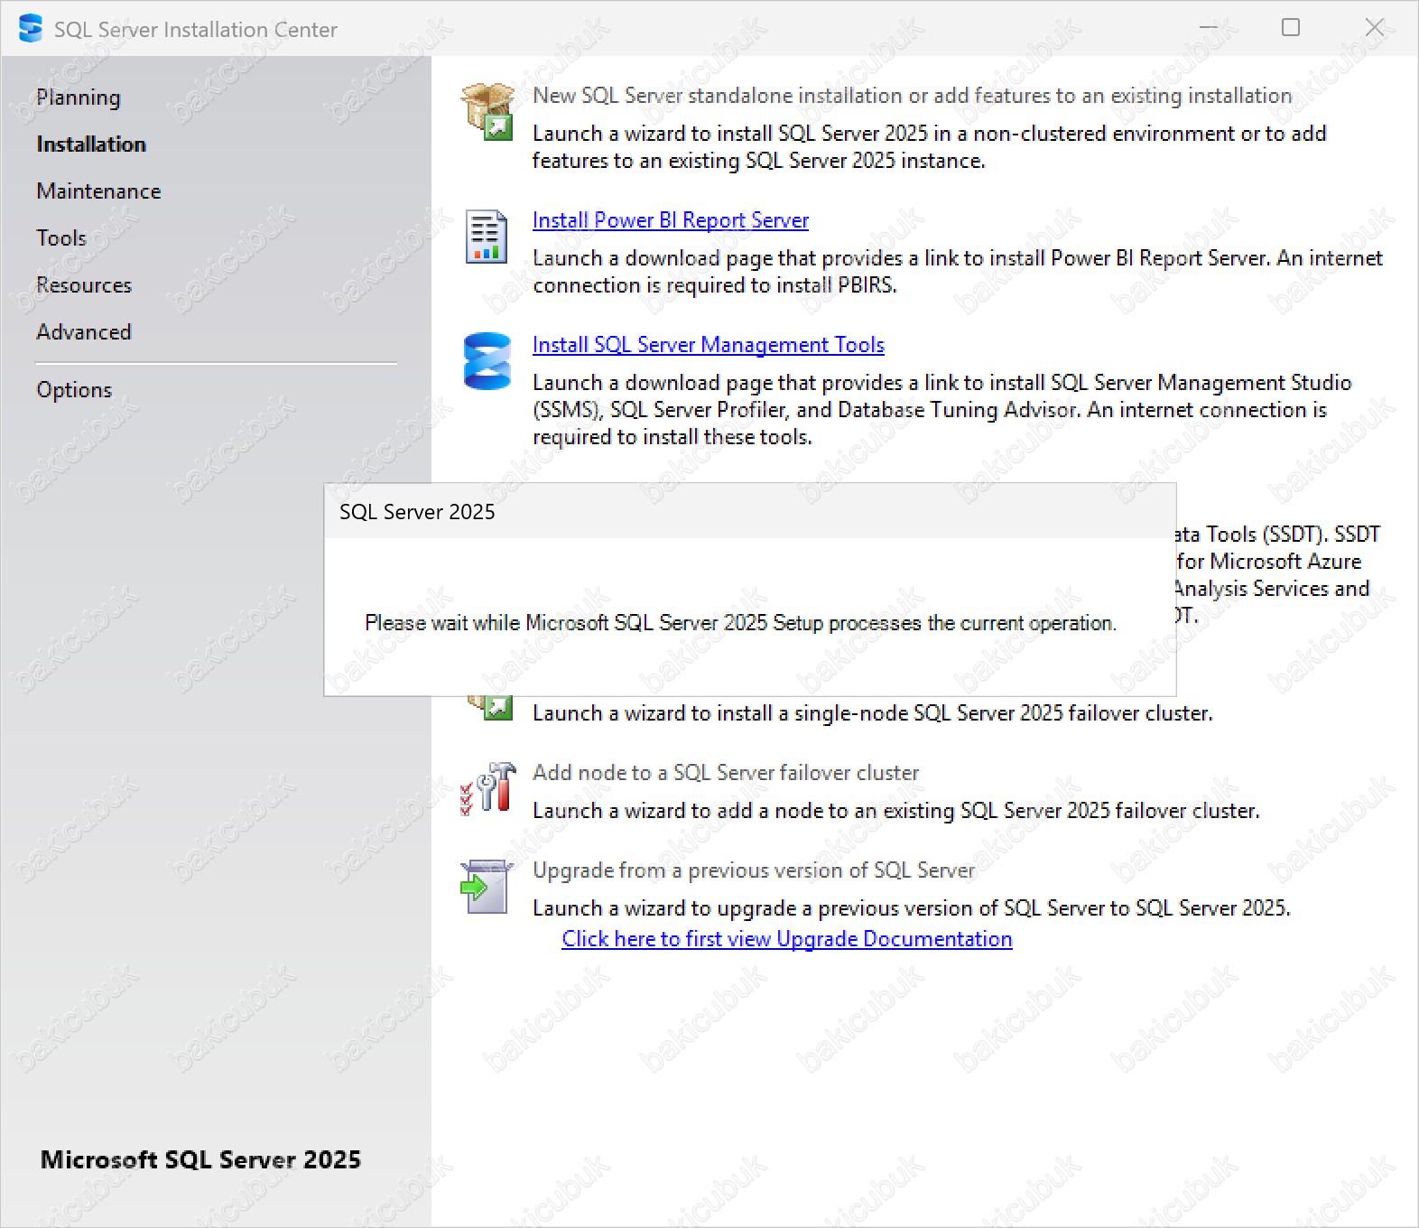Select the Installation section

click(x=91, y=144)
